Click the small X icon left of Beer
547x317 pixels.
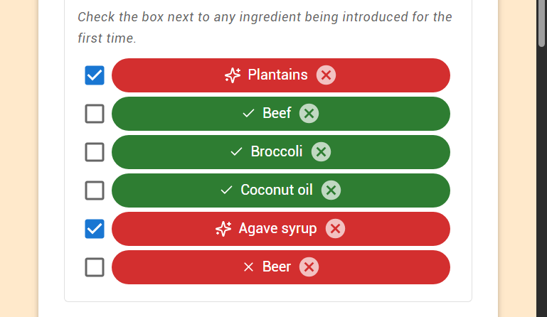[248, 267]
